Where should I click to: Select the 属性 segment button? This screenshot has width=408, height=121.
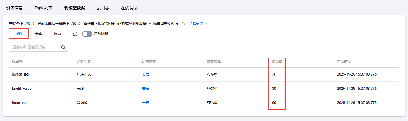click(x=19, y=34)
